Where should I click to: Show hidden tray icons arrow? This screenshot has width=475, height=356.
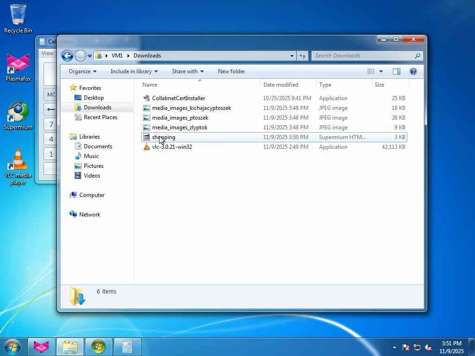[x=394, y=347]
